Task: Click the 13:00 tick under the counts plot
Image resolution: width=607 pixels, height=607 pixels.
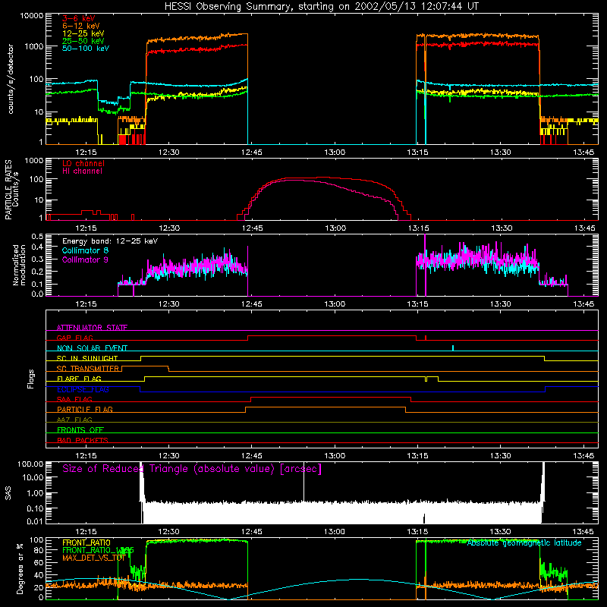Action: (x=335, y=153)
